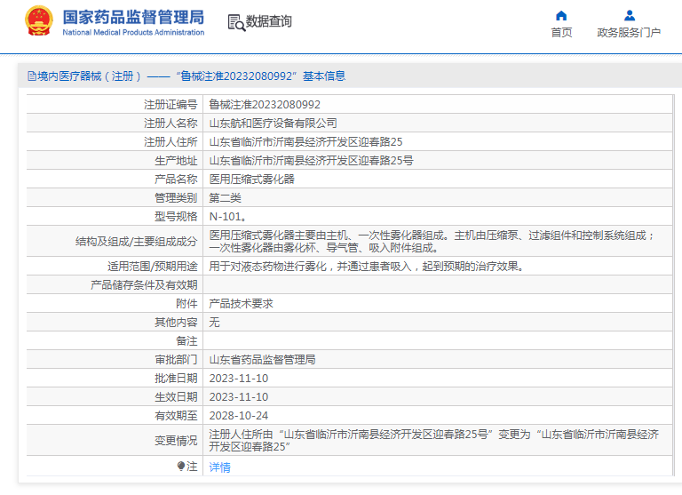Click the 政务服务门户 user icon
682x495 pixels.
coord(629,16)
